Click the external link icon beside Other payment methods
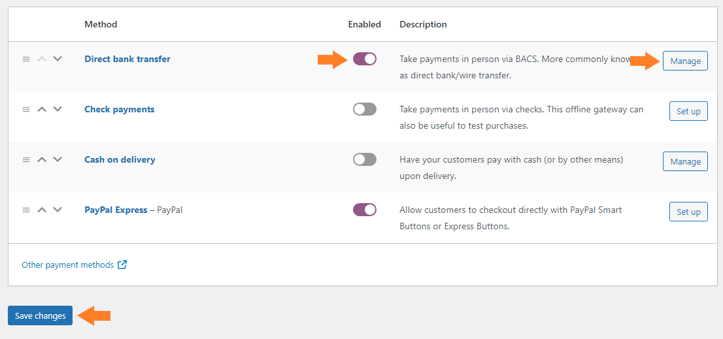Image resolution: width=723 pixels, height=339 pixels. click(x=122, y=265)
